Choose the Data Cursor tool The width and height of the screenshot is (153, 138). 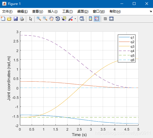coord(64,19)
